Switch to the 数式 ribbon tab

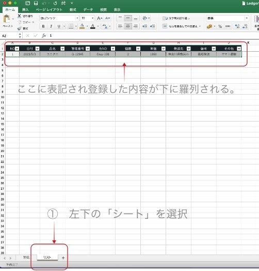tap(73, 10)
